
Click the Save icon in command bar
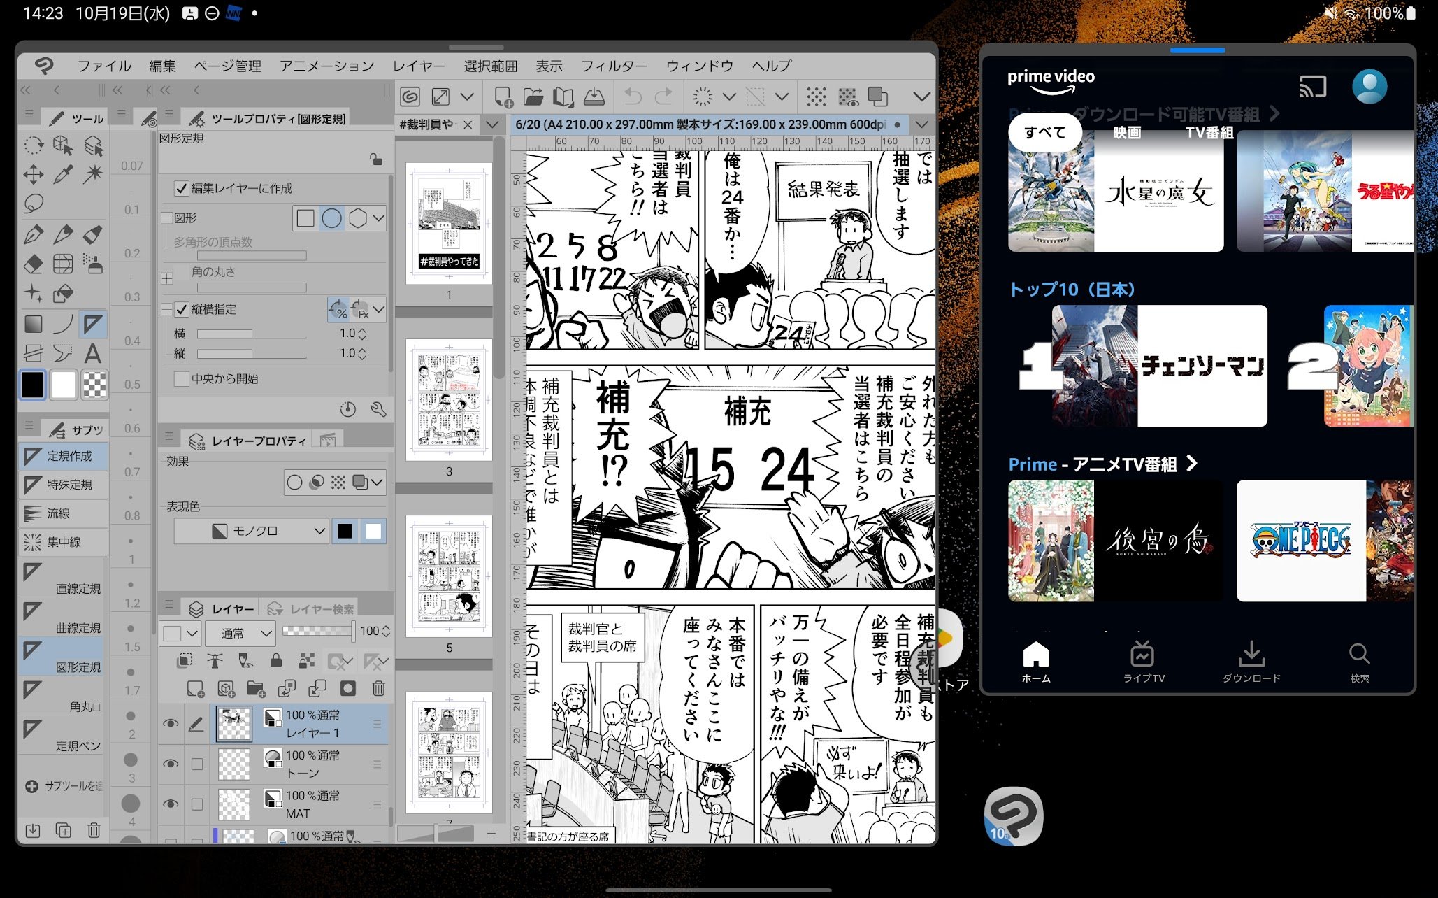click(594, 96)
